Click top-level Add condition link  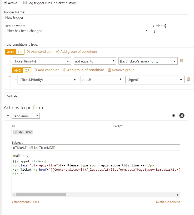point(42,51)
